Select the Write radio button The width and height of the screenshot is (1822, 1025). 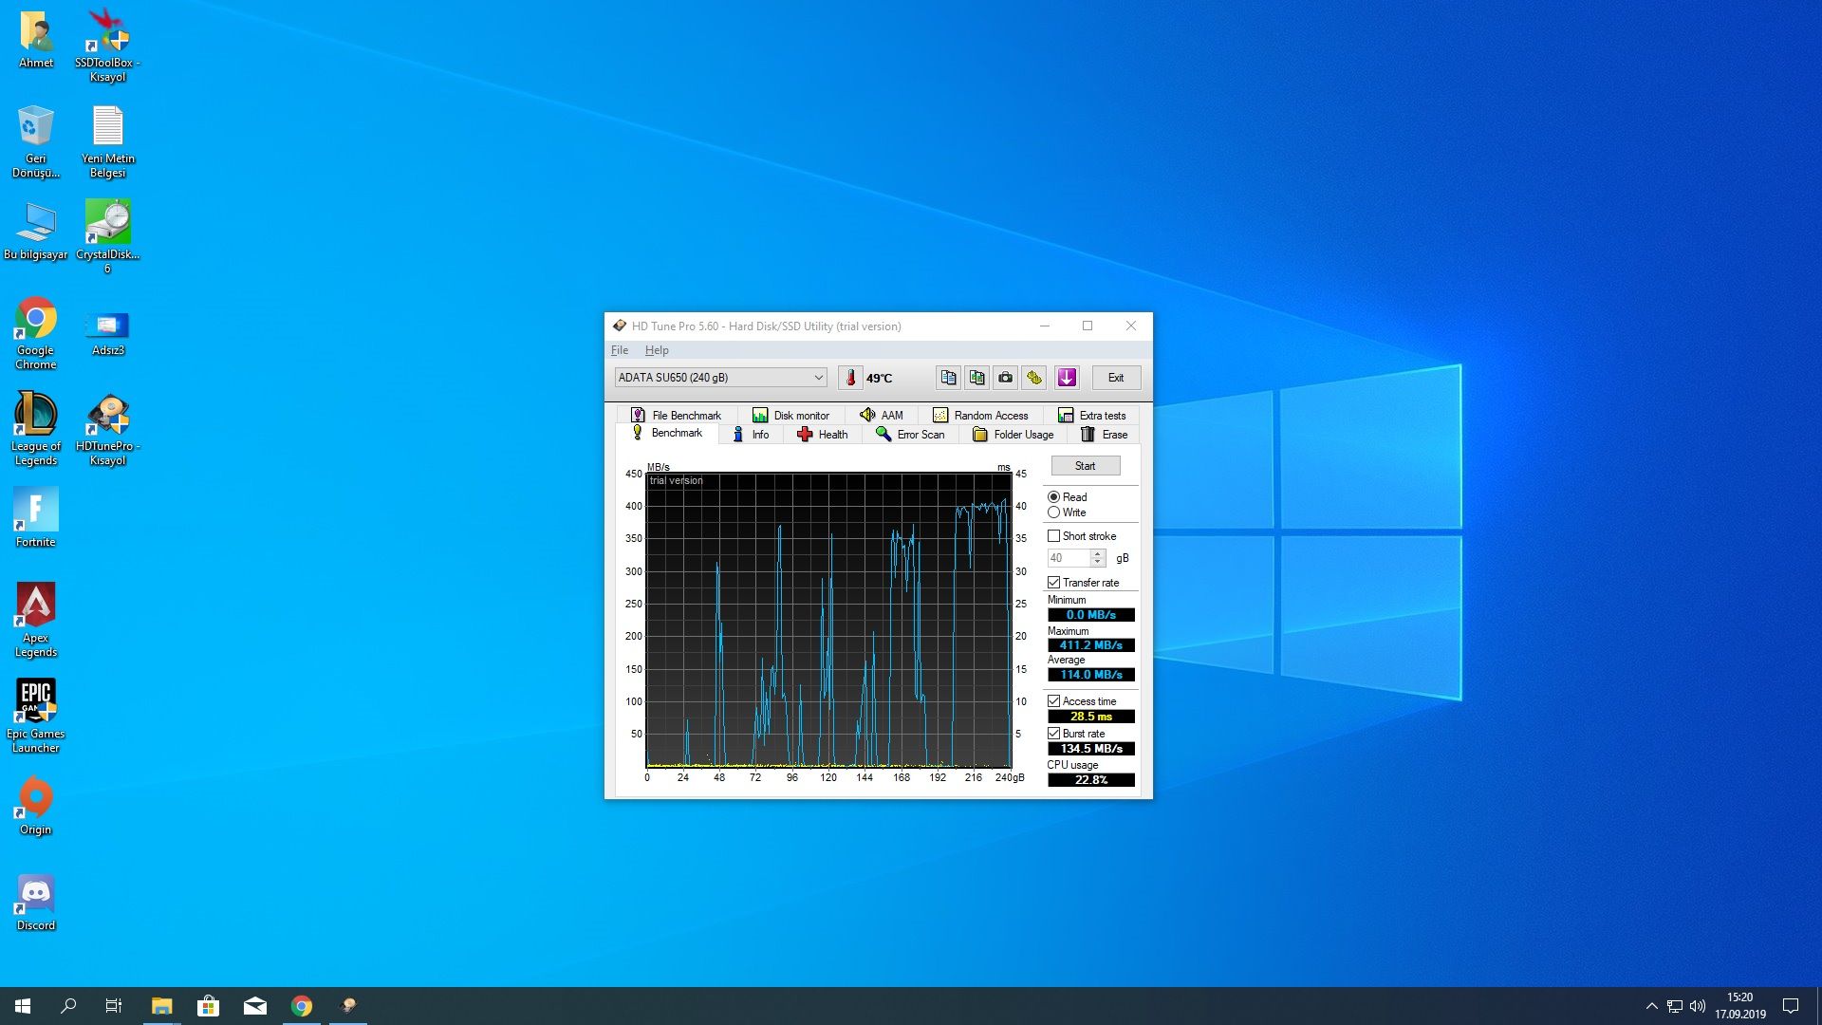point(1053,512)
